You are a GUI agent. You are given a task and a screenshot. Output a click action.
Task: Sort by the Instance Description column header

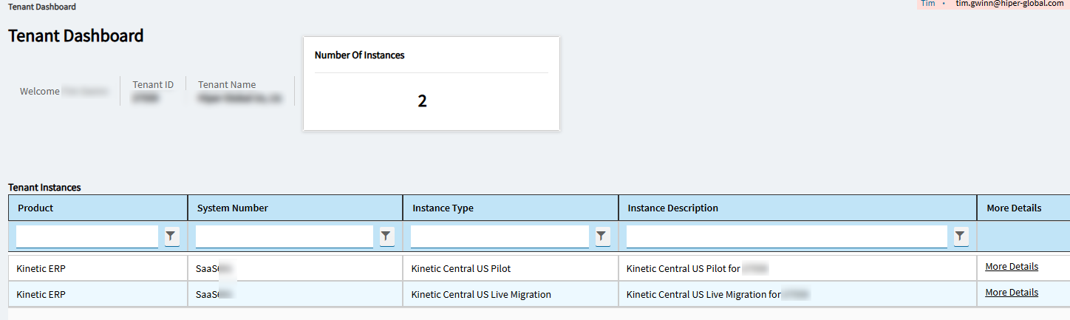pos(798,208)
